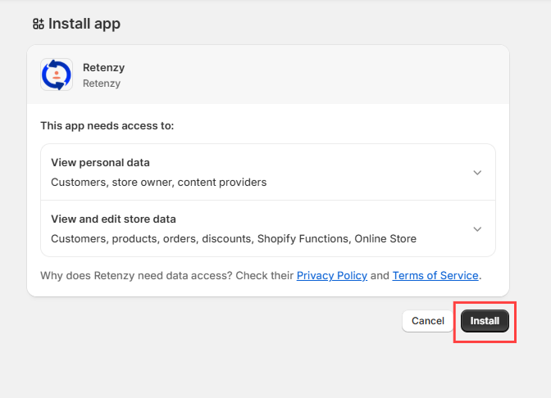Viewport: 551px width, 398px height.
Task: Click the bold Retenzy app name
Action: point(103,67)
